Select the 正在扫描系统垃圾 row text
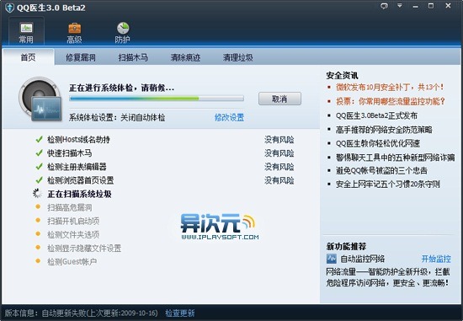This screenshot has height=321, width=463. click(79, 194)
